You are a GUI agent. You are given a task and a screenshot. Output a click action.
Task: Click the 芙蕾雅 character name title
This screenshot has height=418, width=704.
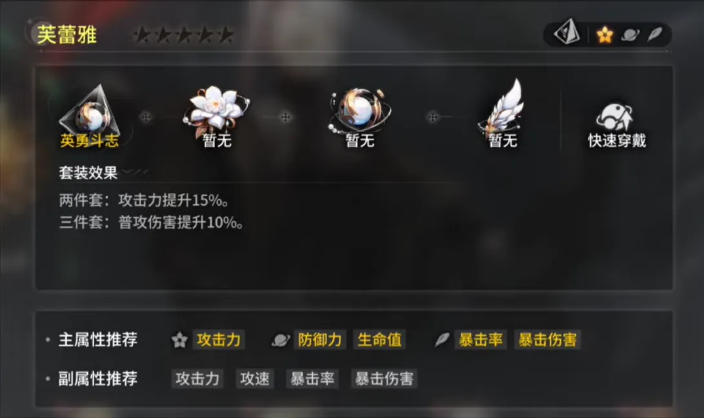tap(67, 35)
